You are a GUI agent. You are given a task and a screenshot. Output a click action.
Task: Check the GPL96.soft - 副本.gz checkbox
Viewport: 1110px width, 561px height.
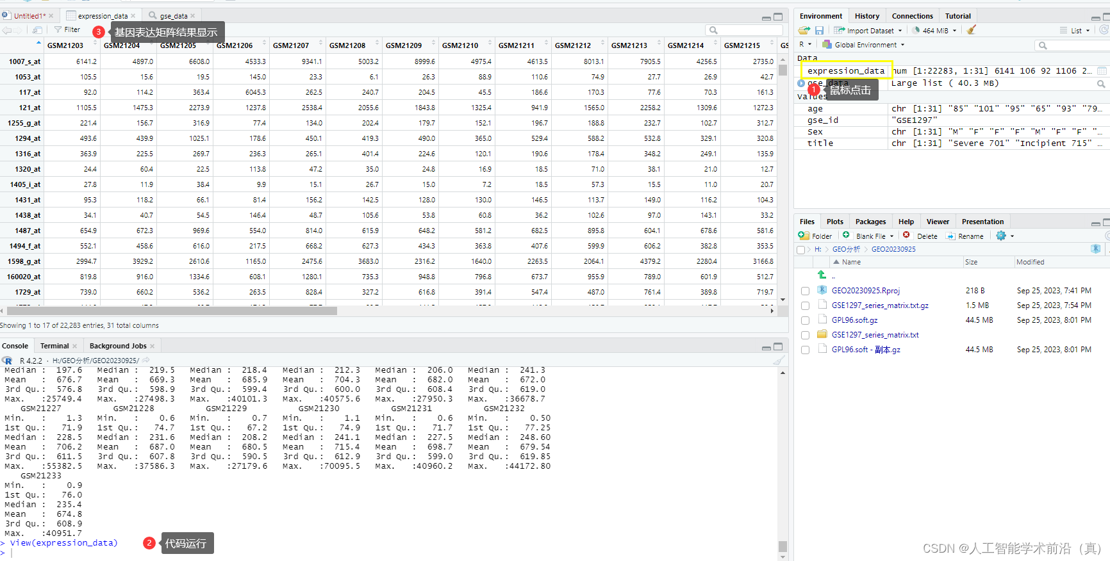[x=805, y=350]
